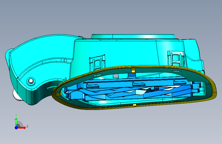Select the left clip bracket on the housing side
This screenshot has height=144, width=222.
coord(97,63)
